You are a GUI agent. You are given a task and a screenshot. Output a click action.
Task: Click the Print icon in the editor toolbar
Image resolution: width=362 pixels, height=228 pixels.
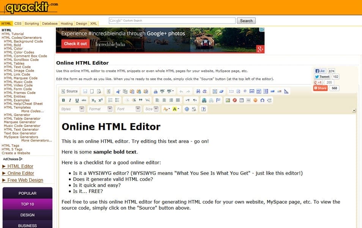pos(155,91)
